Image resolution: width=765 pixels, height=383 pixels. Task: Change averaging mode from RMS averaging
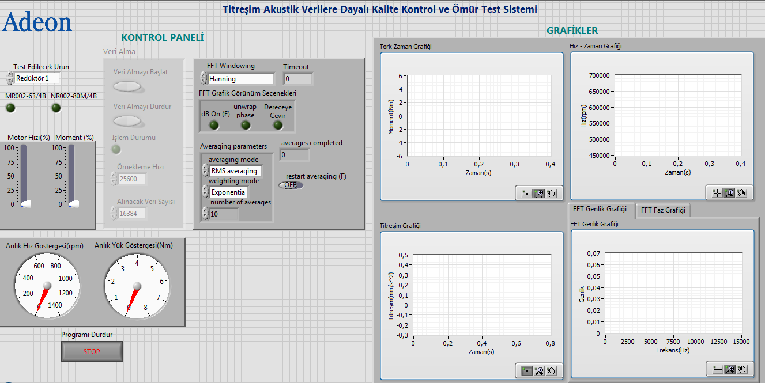coord(235,171)
